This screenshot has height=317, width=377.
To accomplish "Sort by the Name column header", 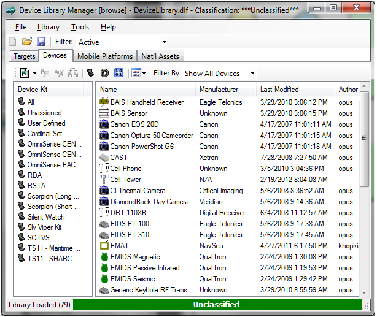I will [x=146, y=90].
